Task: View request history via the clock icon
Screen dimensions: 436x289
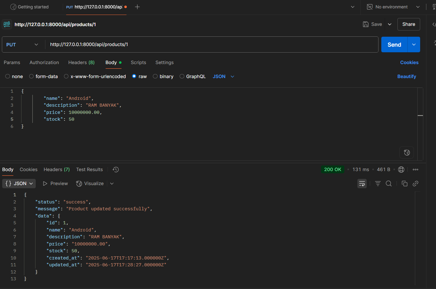Action: (115, 169)
